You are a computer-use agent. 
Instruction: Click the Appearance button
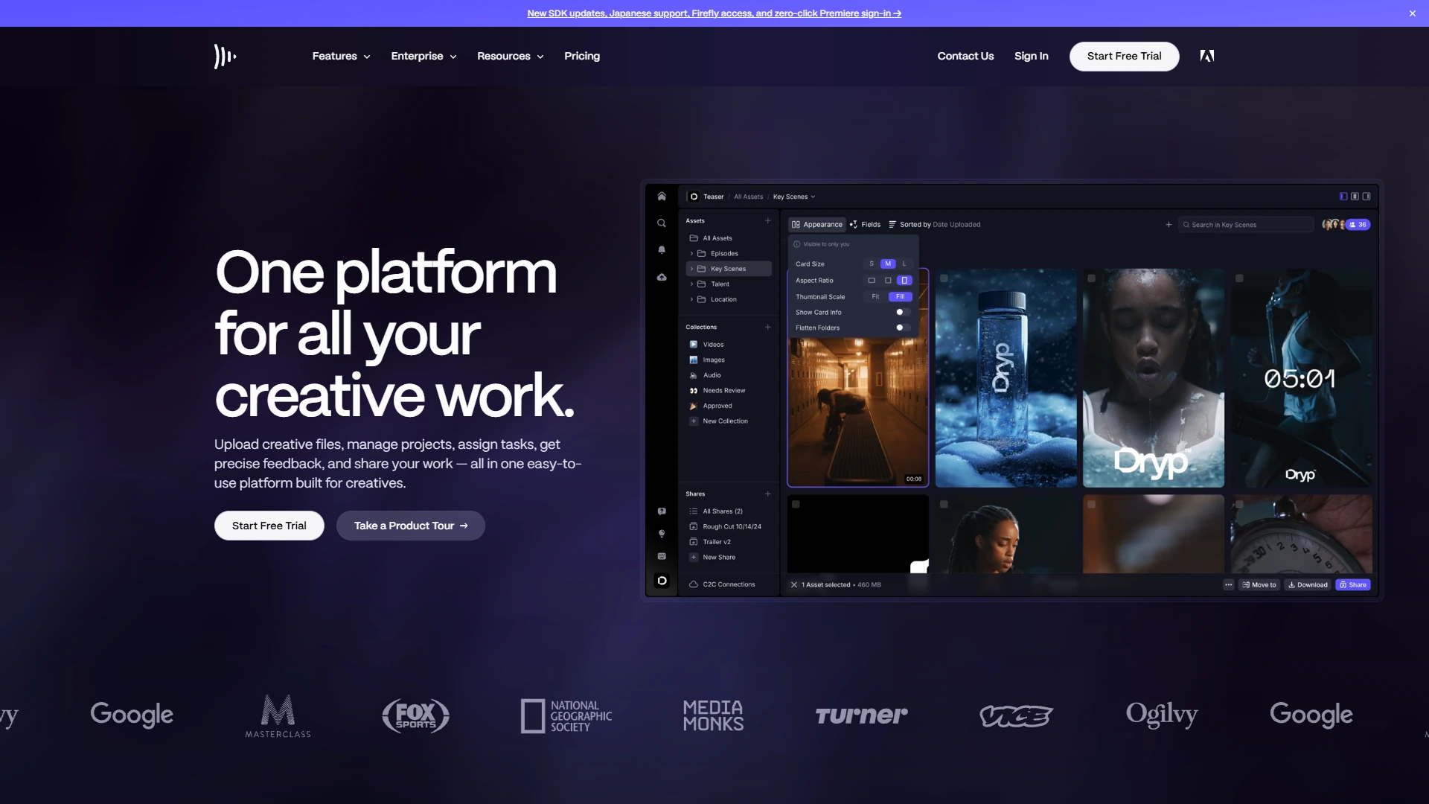[x=817, y=224]
